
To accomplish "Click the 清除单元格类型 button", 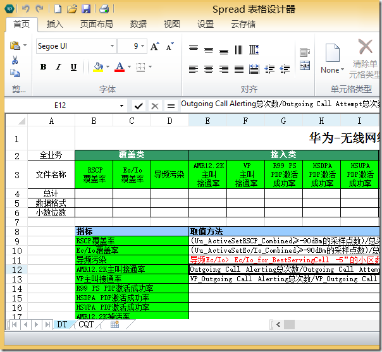I will [365, 56].
